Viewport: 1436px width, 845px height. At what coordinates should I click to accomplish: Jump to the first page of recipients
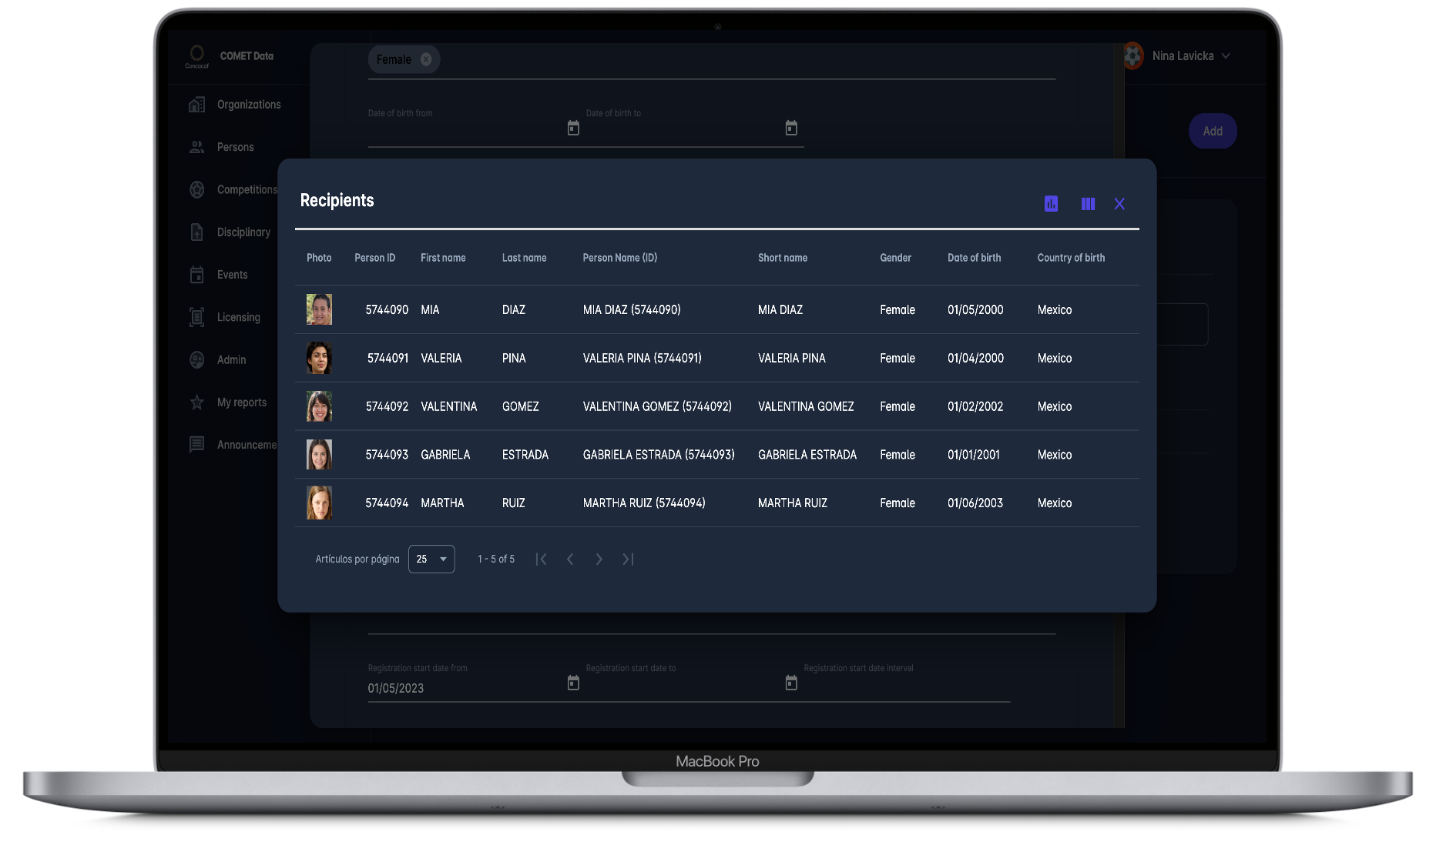click(542, 559)
